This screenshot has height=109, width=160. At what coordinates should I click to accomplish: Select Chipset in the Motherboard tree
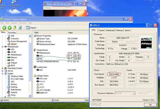click(x=14, y=63)
